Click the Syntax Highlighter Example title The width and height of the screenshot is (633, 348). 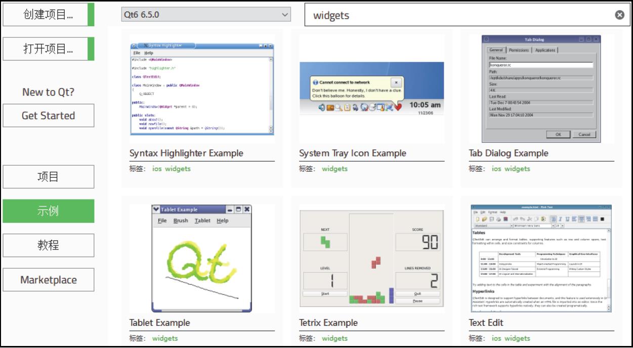[186, 153]
